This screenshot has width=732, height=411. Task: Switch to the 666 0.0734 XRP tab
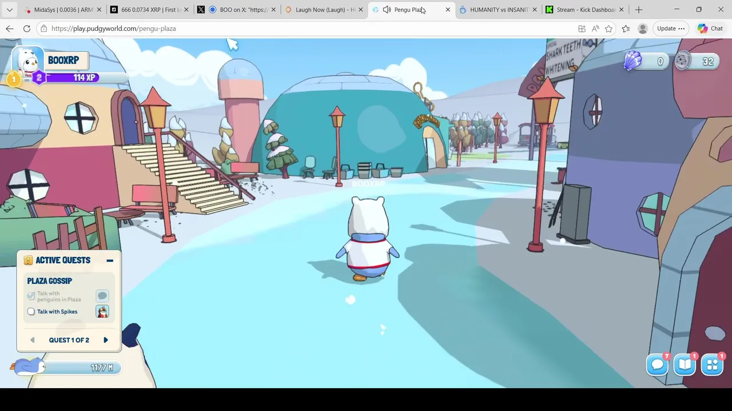click(150, 10)
